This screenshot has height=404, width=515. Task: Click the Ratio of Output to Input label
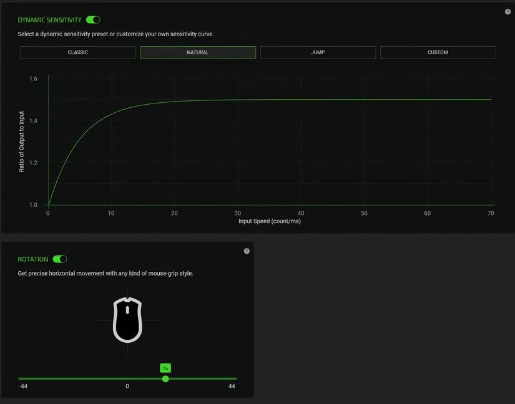[22, 142]
